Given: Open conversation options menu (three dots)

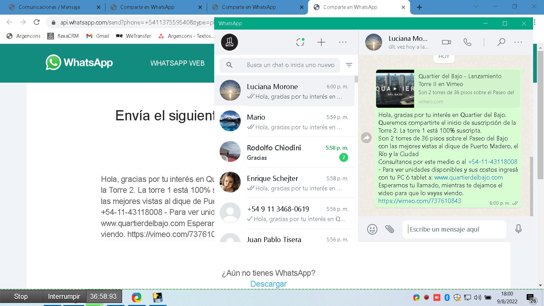Looking at the screenshot, I should point(518,42).
